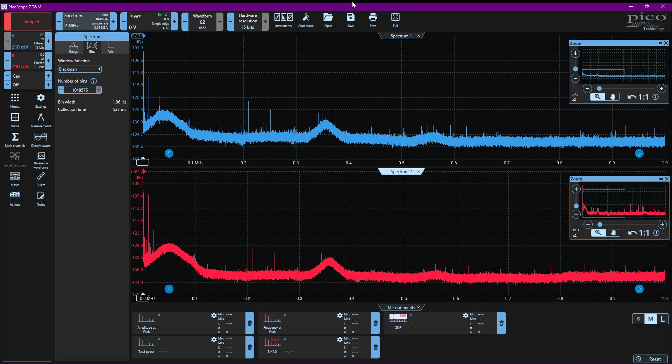
Task: Delete the SINAD measurement
Action: (x=376, y=347)
